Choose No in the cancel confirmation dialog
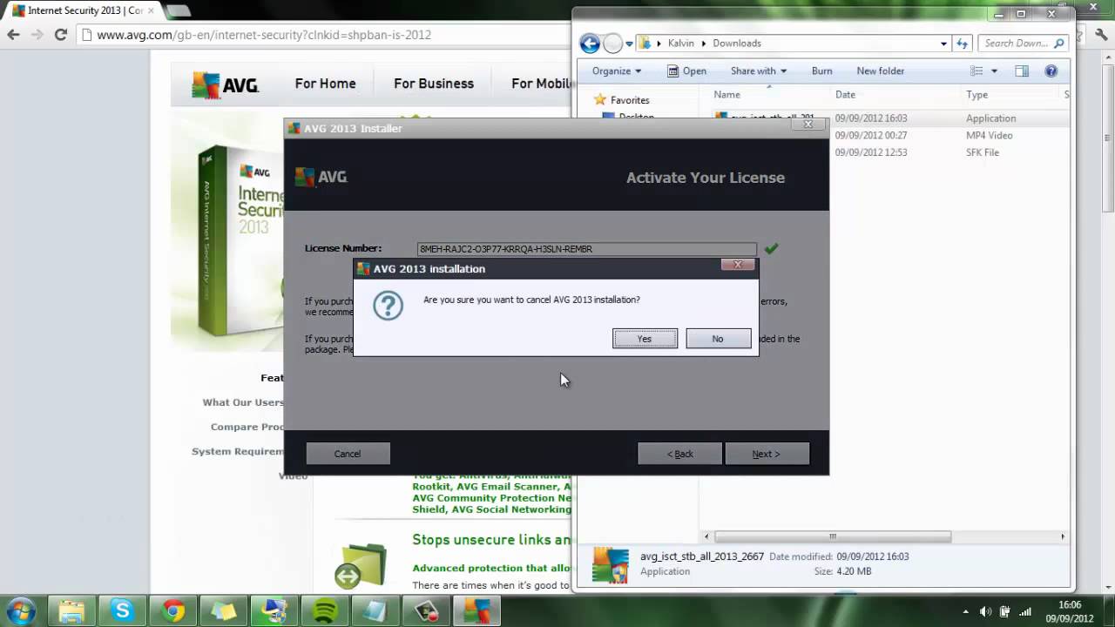 718,339
